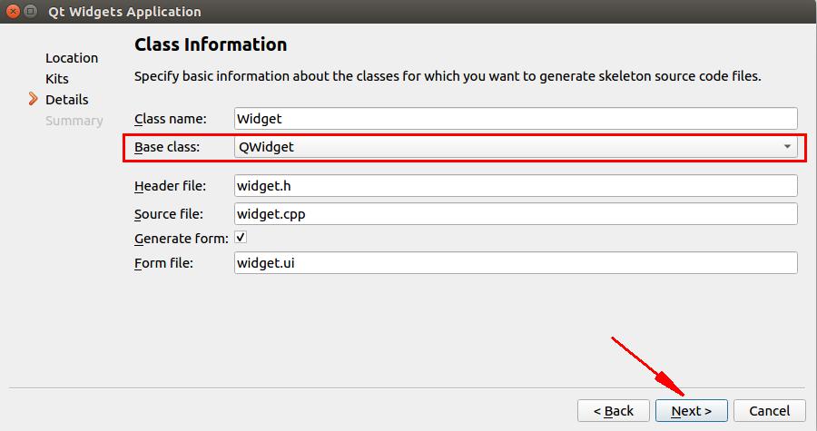
Task: Click the gray window button in title bar
Action: (x=31, y=11)
